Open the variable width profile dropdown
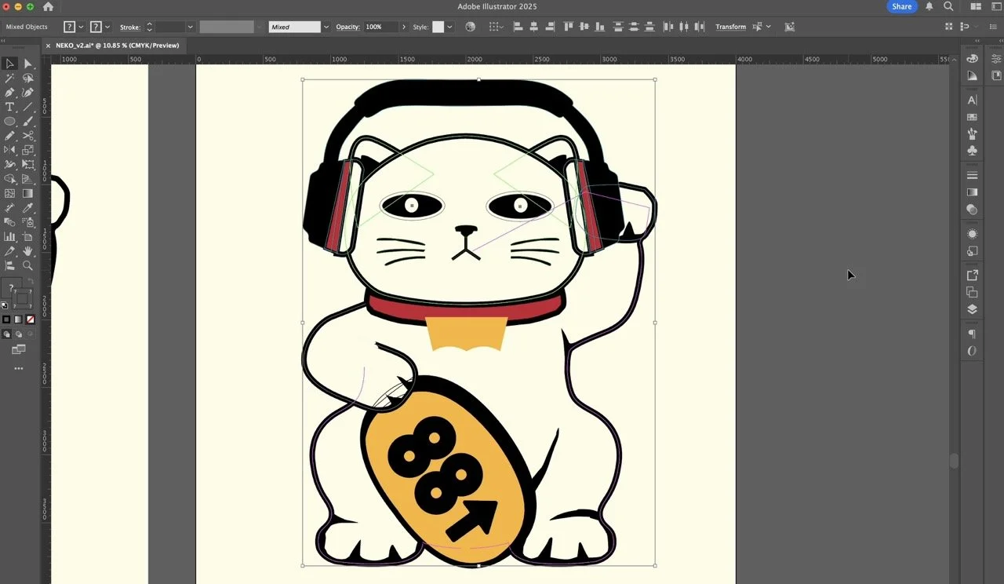This screenshot has width=1004, height=584. [260, 27]
